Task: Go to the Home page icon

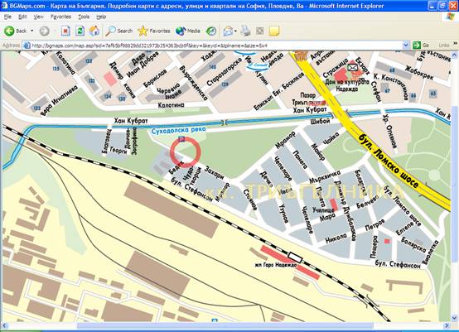Action: [94, 31]
